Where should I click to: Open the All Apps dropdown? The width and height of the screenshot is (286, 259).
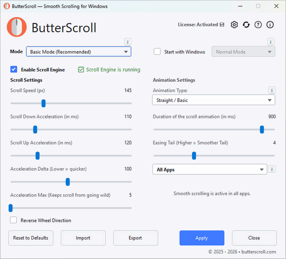tap(210, 169)
